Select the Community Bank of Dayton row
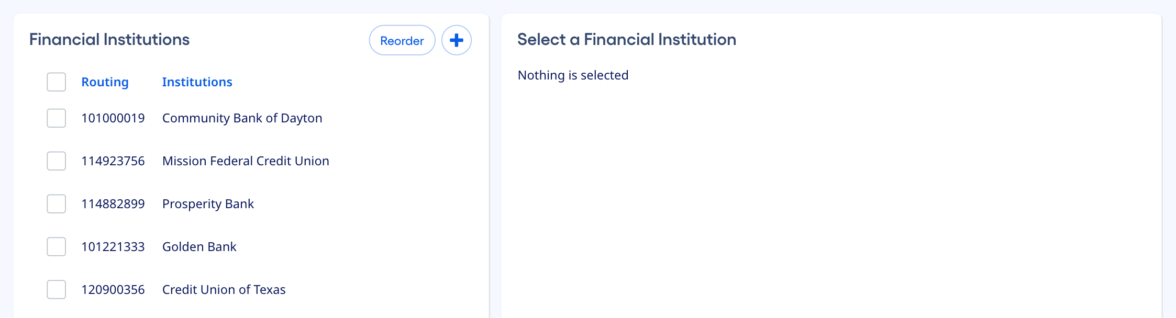Viewport: 1176px width, 318px height. 242,118
